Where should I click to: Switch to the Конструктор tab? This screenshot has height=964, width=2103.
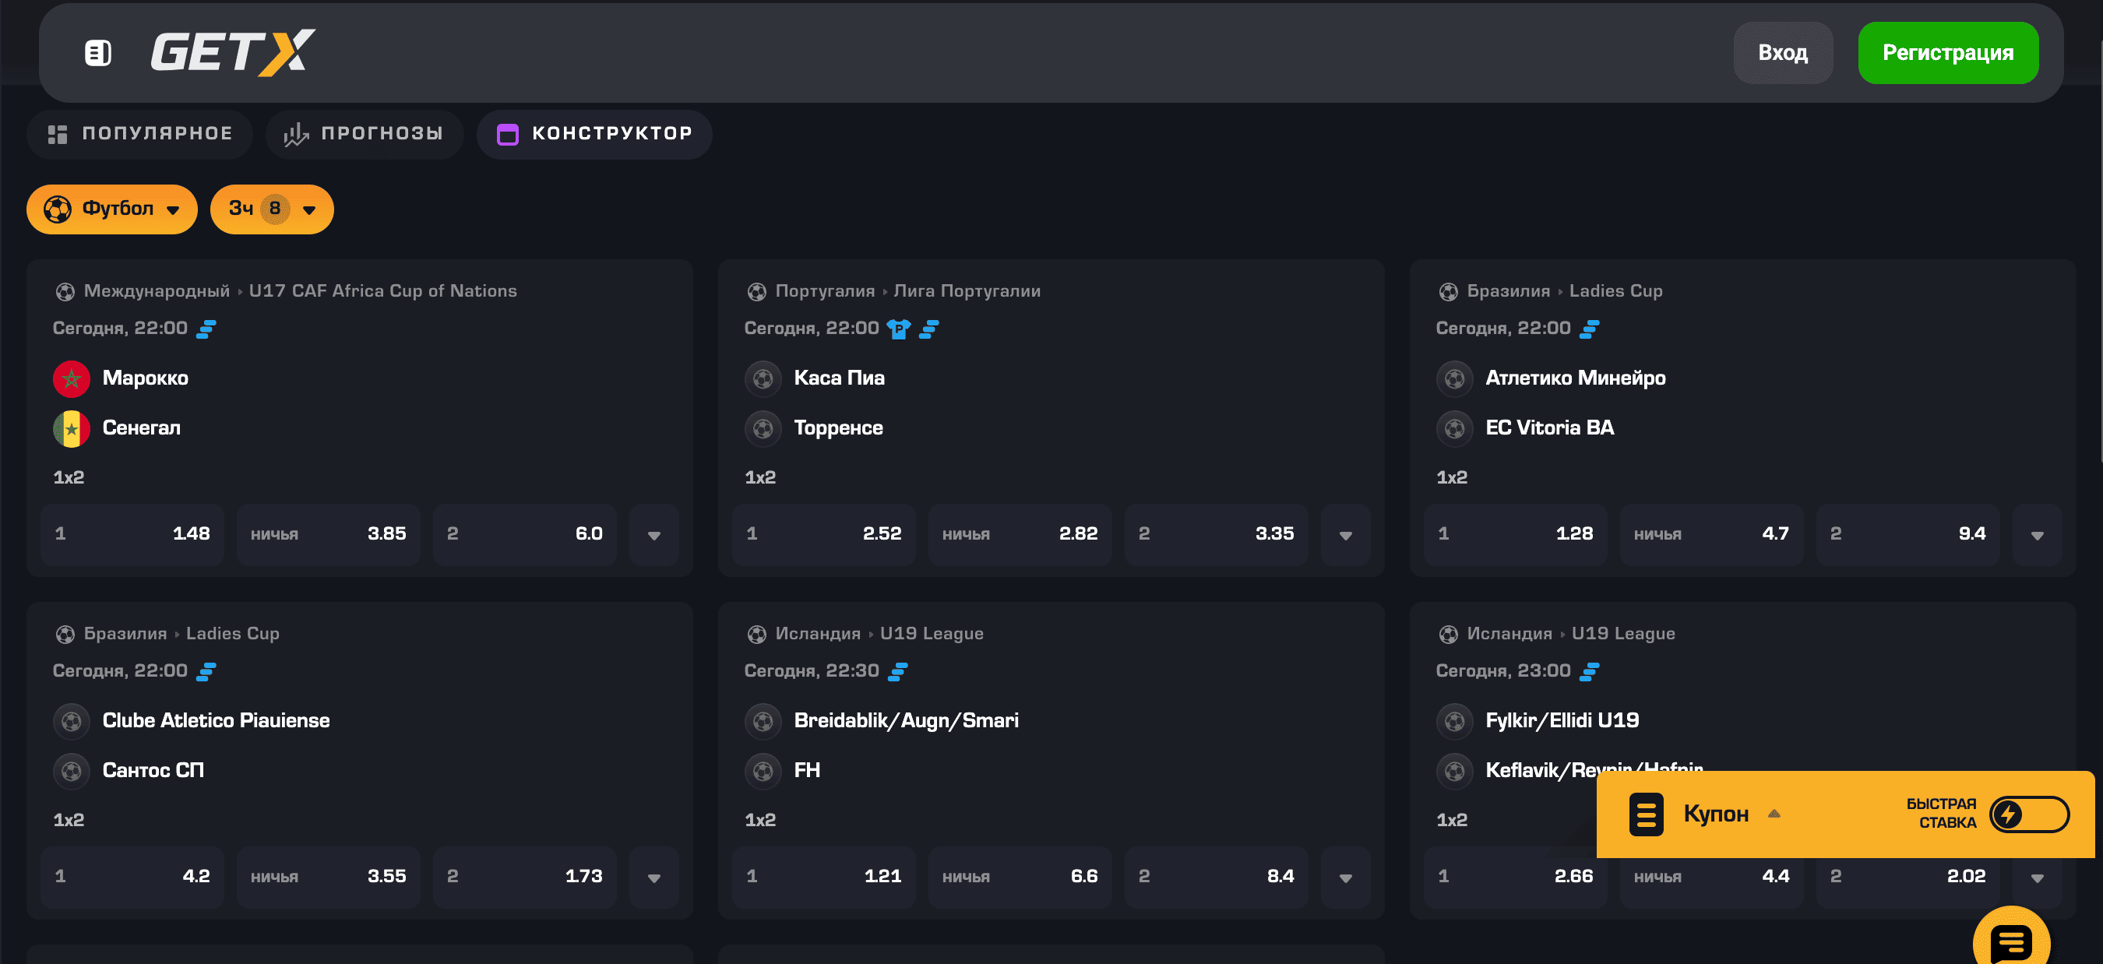point(594,134)
